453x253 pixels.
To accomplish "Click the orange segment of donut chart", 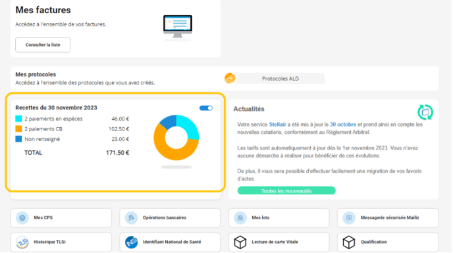I will coord(173,154).
